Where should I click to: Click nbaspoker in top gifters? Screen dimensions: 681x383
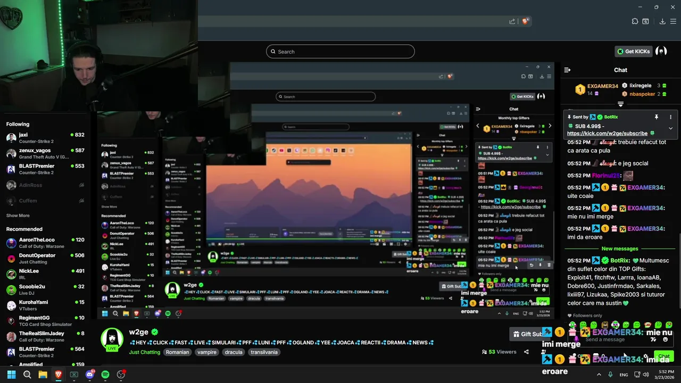click(642, 94)
